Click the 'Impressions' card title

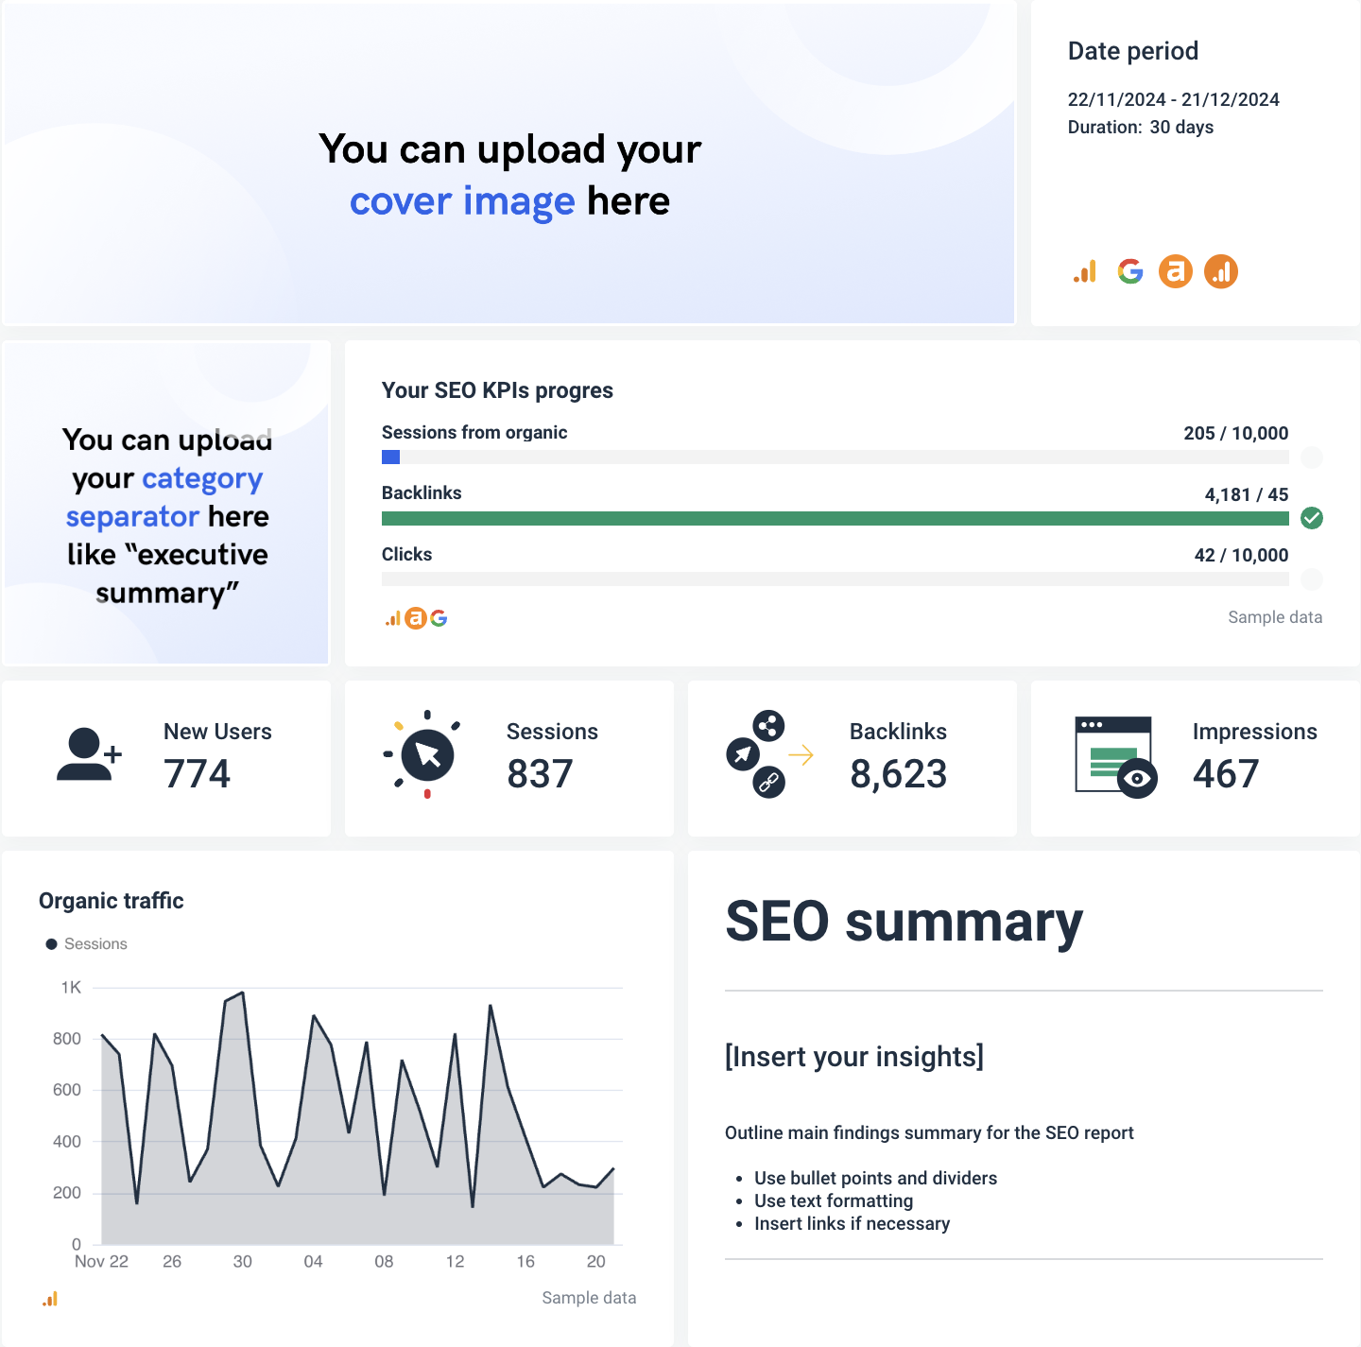point(1255,732)
